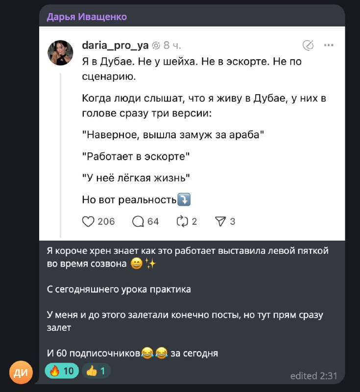
Task: Click the line 'С сегодняшнего урока практика'
Action: click(x=119, y=289)
